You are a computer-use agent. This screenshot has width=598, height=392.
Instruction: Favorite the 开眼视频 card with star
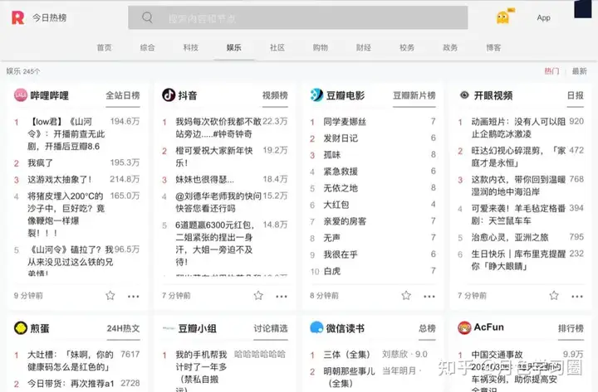(554, 295)
